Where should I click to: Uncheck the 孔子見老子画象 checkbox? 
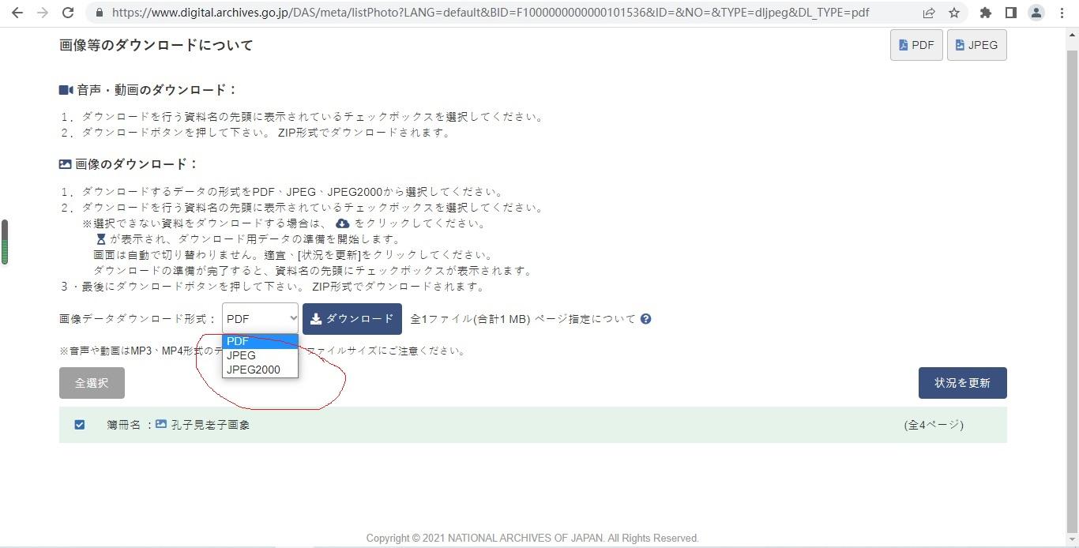pyautogui.click(x=80, y=425)
